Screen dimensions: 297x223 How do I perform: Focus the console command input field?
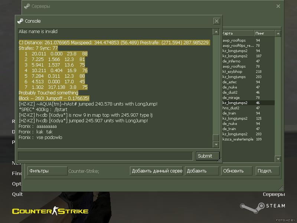(x=105, y=156)
